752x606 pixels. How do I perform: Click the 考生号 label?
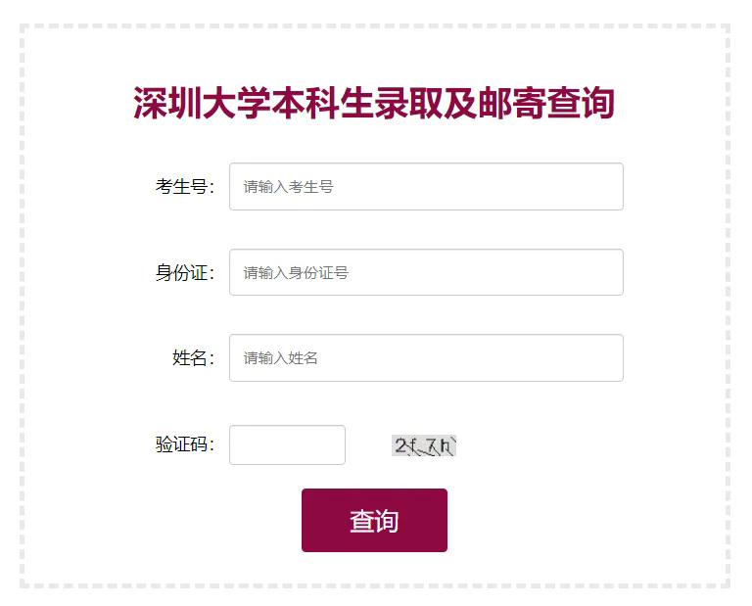184,186
